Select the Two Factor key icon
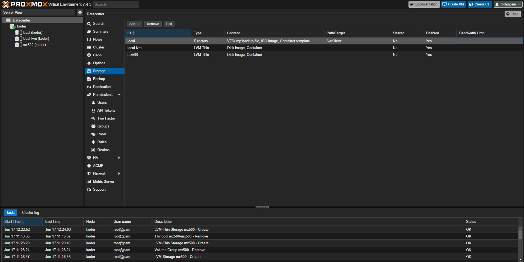Screen dimensions: 524x262 93,118
